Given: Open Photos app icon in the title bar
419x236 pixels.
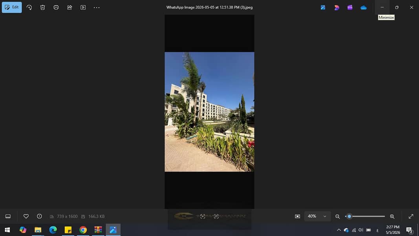Looking at the screenshot, I should click(x=323, y=7).
